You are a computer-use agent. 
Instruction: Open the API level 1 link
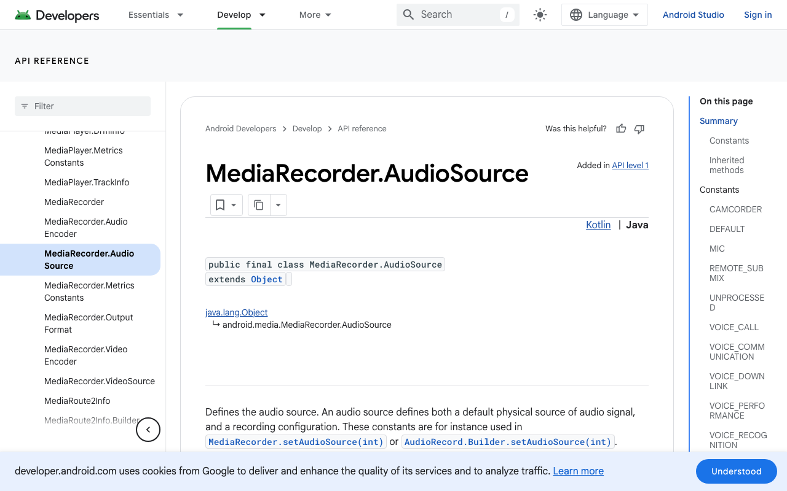(630, 165)
